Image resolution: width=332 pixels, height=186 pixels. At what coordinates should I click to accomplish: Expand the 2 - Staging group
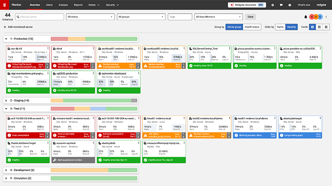coord(6,100)
